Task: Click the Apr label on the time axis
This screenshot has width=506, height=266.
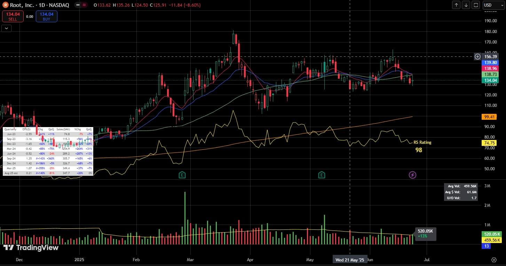Action: (250, 260)
